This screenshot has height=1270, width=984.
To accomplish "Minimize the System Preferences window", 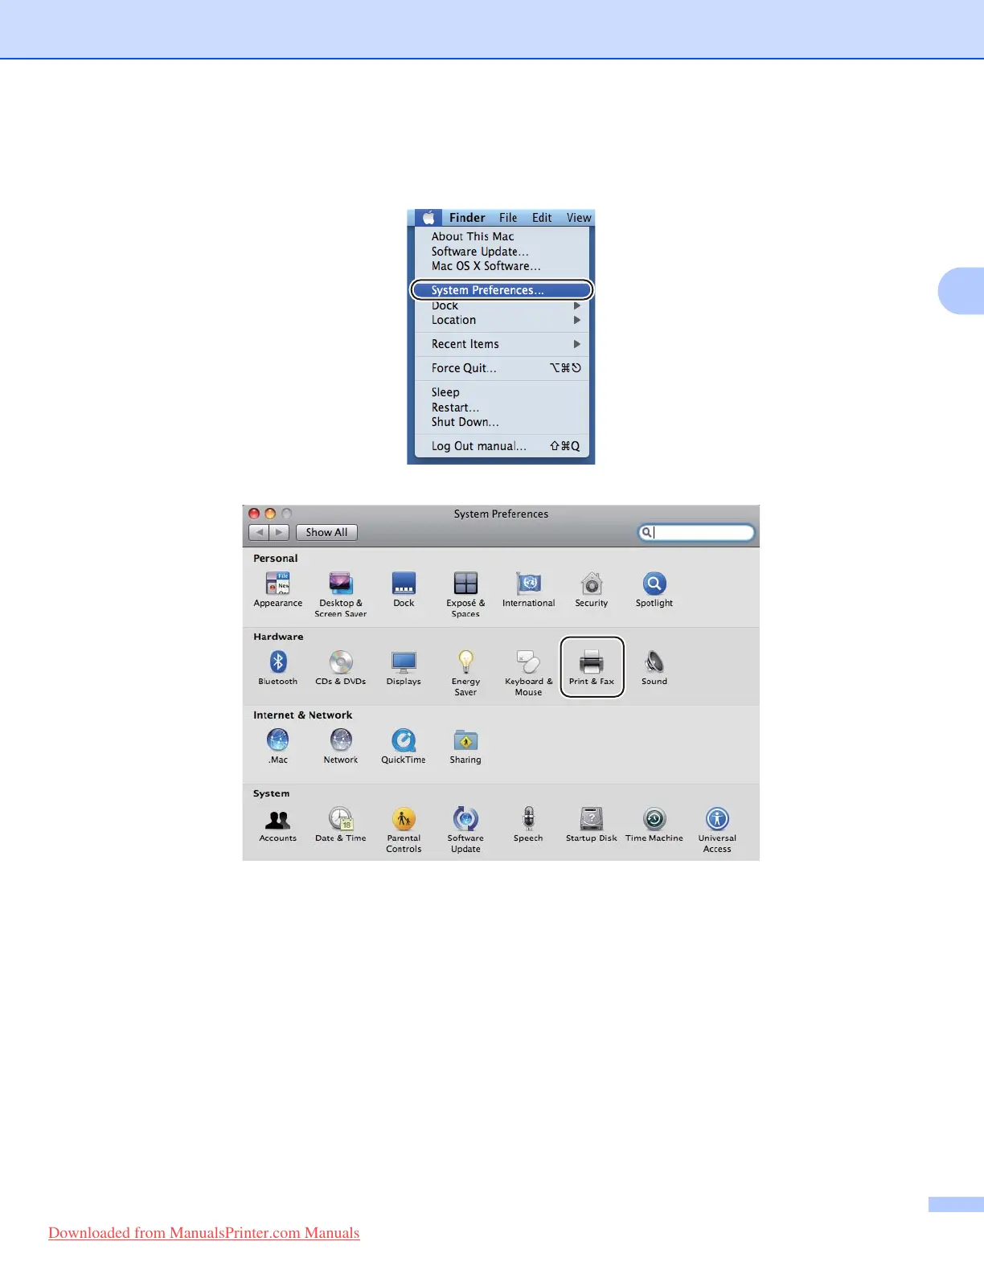I will [x=270, y=514].
